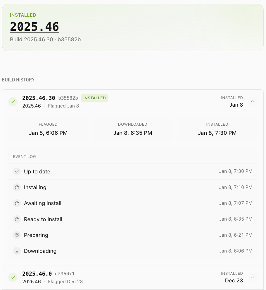This screenshot has height=290, width=266.
Task: Expand the 2025.46.0 build entry
Action: tap(252, 277)
